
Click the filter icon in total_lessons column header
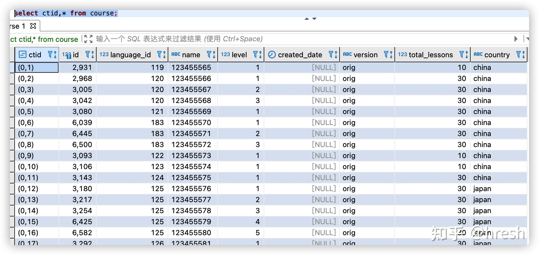(462, 55)
